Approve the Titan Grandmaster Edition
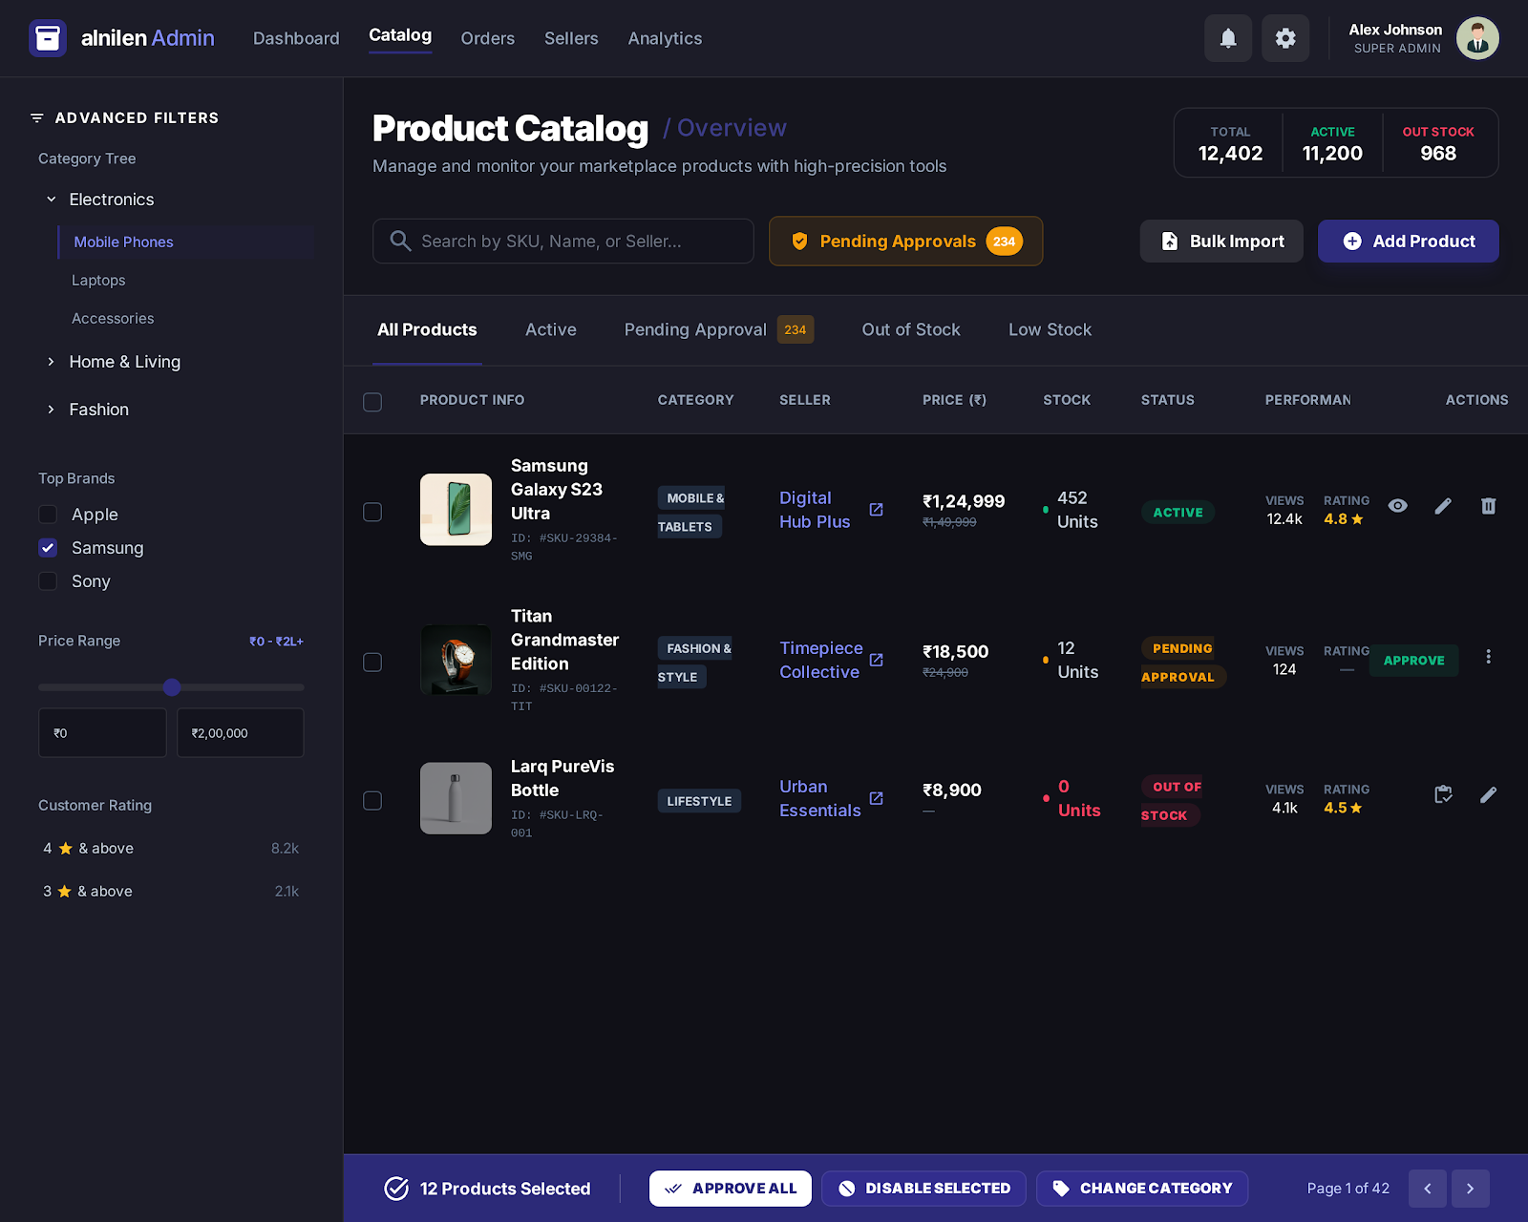 pyautogui.click(x=1413, y=660)
